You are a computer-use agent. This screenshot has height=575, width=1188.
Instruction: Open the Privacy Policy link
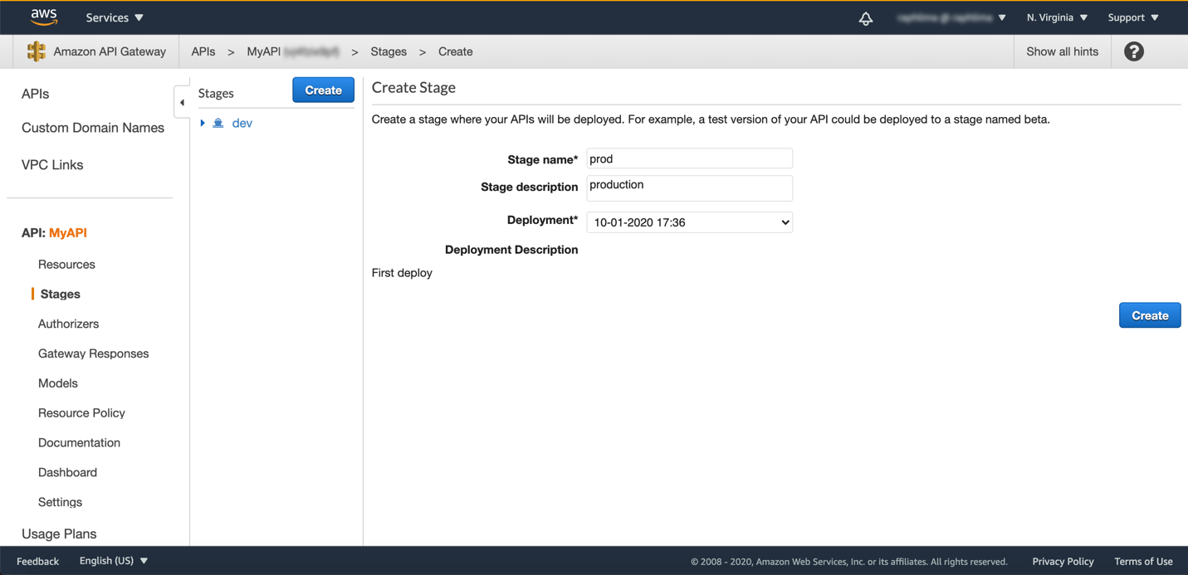point(1063,562)
